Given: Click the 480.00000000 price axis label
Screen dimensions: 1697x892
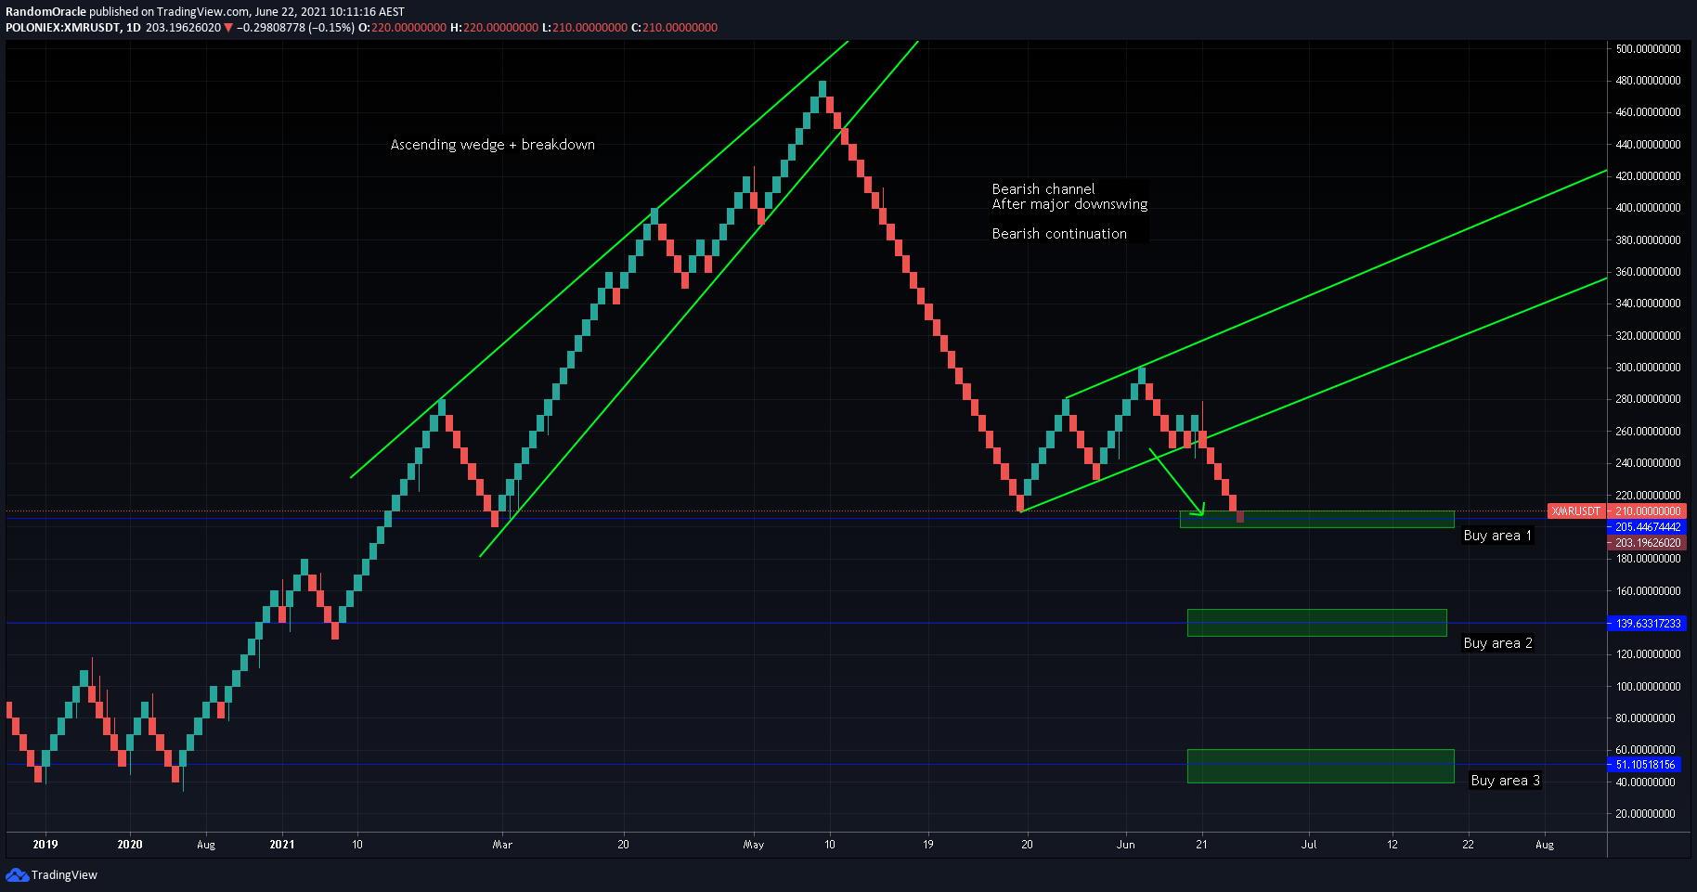Looking at the screenshot, I should (x=1648, y=81).
